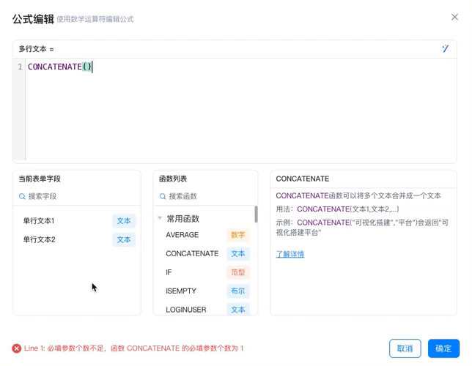Click the search icon in function search

[x=163, y=196]
